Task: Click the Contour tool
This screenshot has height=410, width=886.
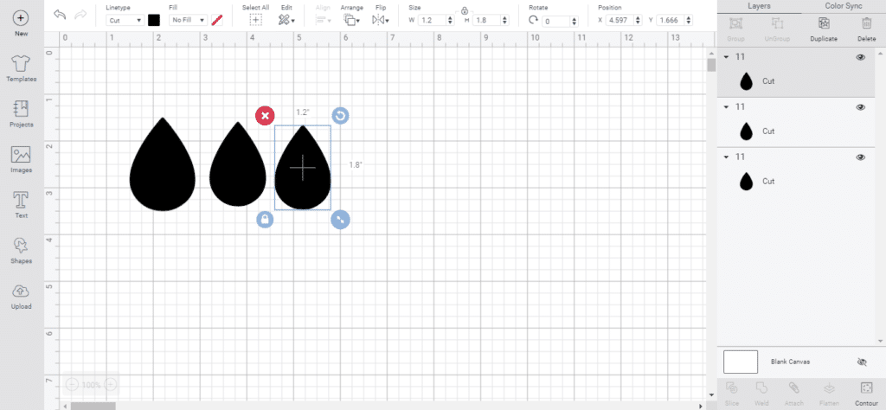Action: tap(865, 391)
